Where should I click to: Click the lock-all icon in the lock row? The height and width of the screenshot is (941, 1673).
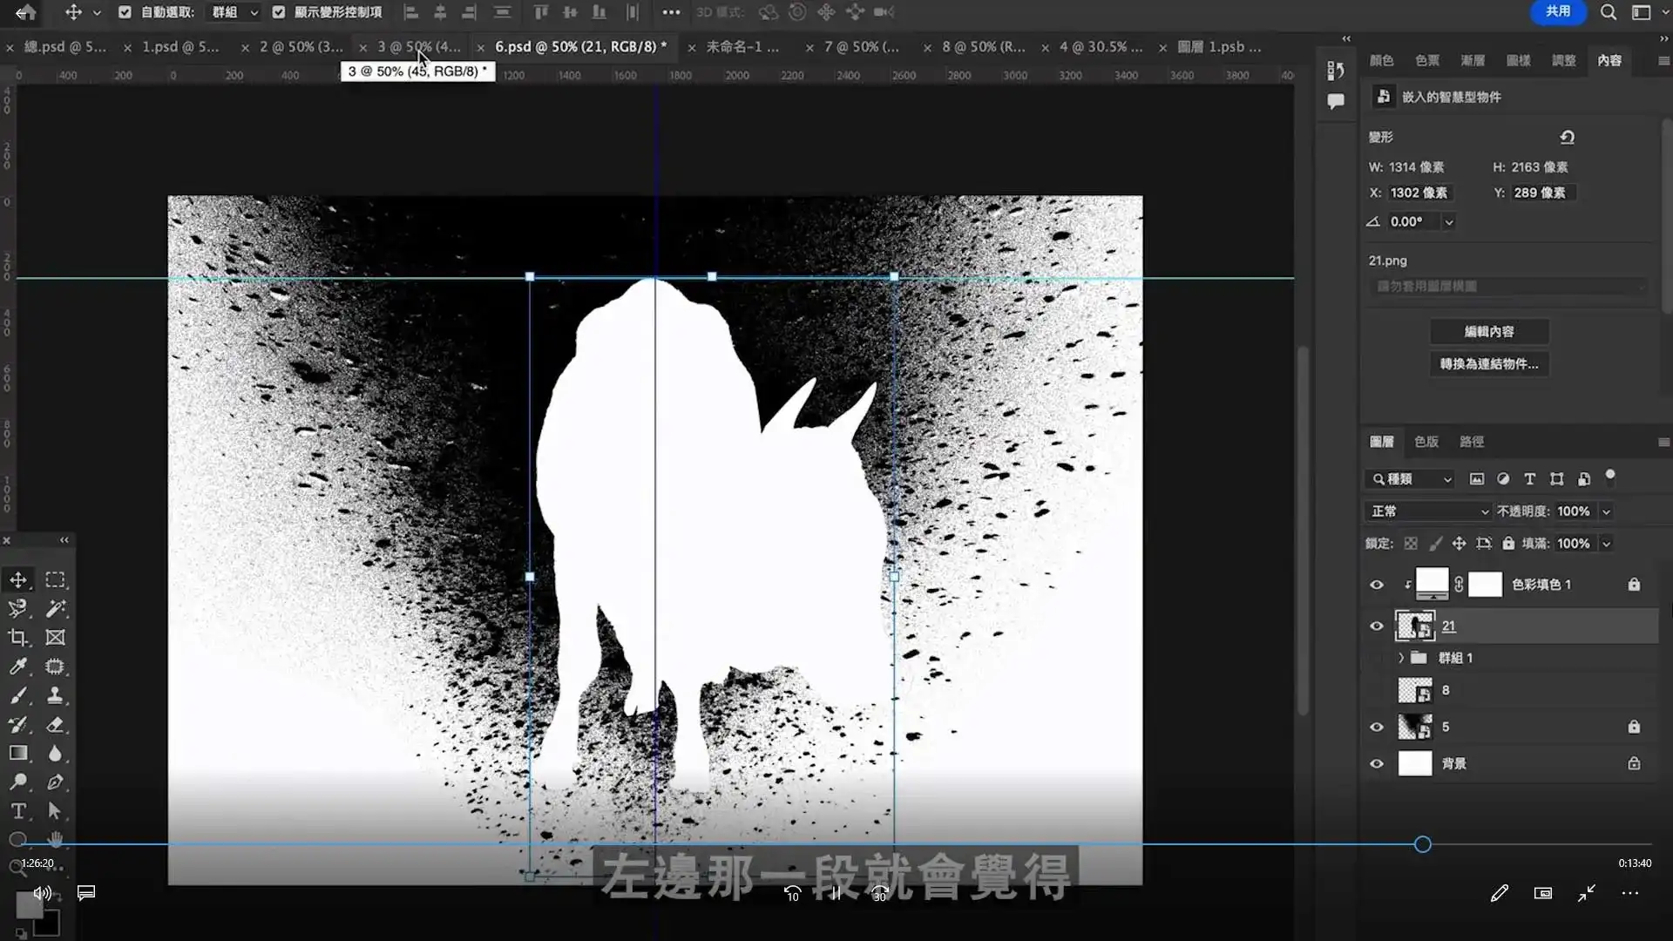pyautogui.click(x=1510, y=543)
